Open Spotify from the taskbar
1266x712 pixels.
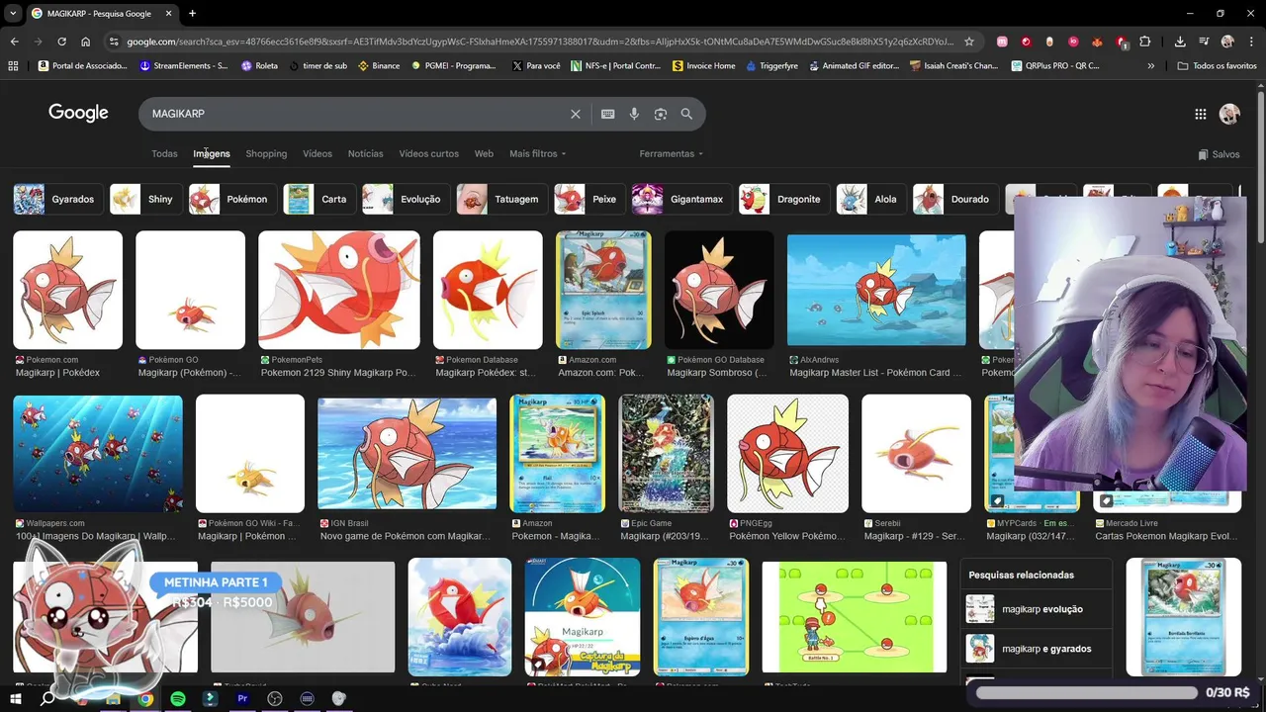pyautogui.click(x=178, y=698)
